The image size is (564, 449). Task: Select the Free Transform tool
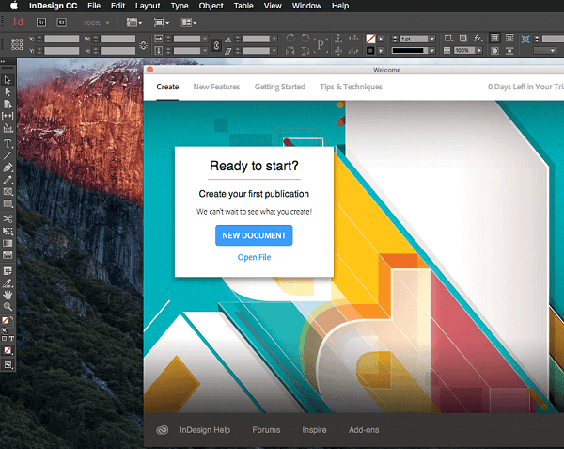pyautogui.click(x=8, y=231)
